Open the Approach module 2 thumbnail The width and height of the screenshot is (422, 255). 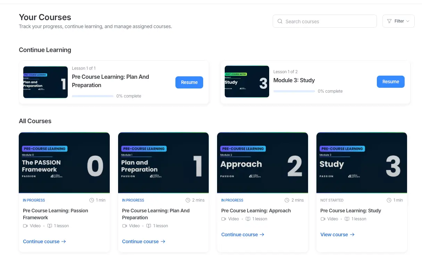point(263,163)
